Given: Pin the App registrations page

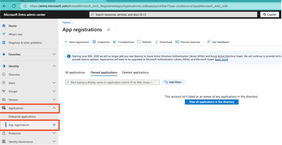Looking at the screenshot, I should coord(108,30).
